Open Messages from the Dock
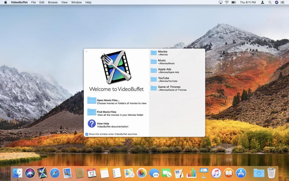289x181 pixels. (x=154, y=173)
